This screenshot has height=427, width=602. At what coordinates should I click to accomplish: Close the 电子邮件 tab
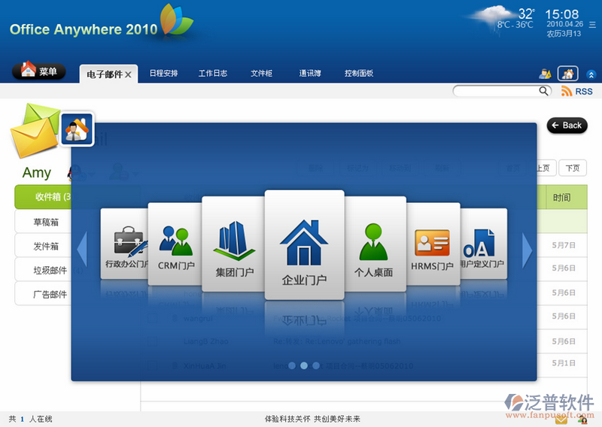(128, 74)
